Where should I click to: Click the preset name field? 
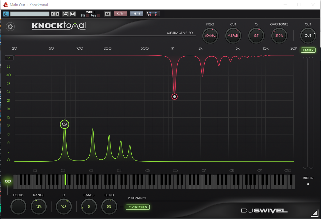coord(30,14)
